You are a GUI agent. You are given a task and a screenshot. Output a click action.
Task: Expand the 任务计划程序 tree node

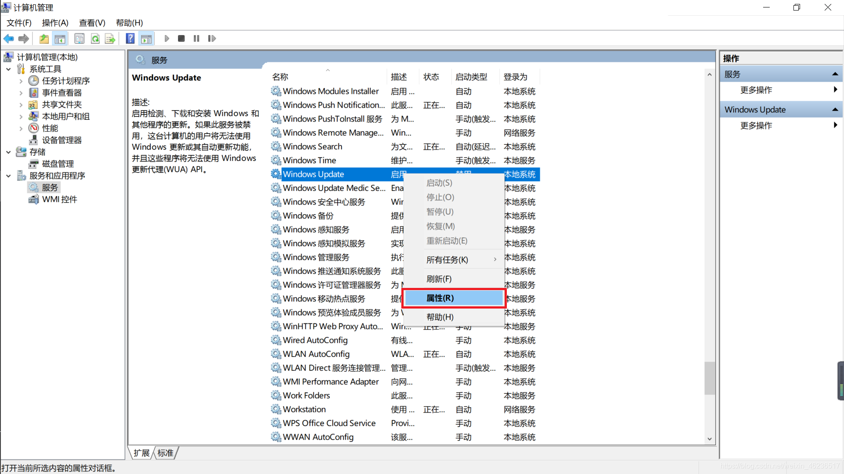[21, 81]
